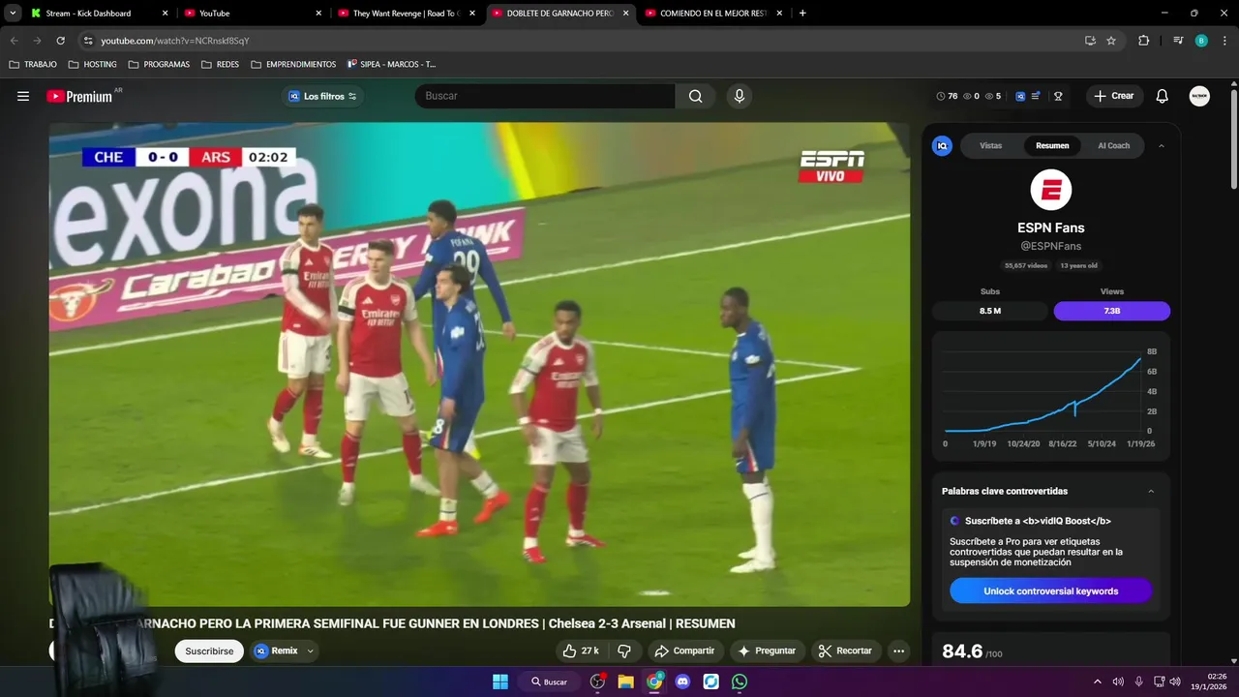Click the search magnifier button
Screen dimensions: 1239x697
pos(695,96)
